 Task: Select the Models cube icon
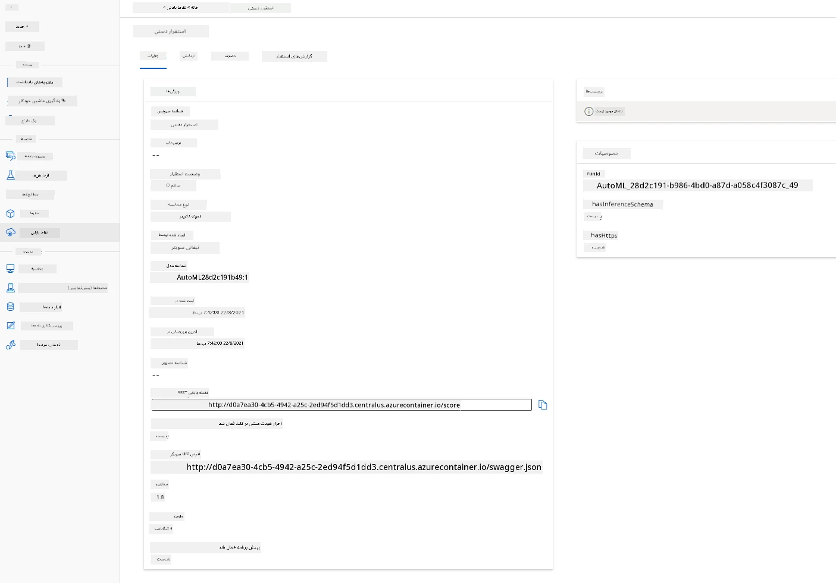point(10,213)
